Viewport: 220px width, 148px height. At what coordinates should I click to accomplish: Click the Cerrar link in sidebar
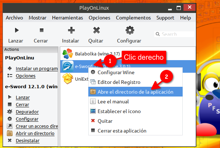click(x=22, y=105)
